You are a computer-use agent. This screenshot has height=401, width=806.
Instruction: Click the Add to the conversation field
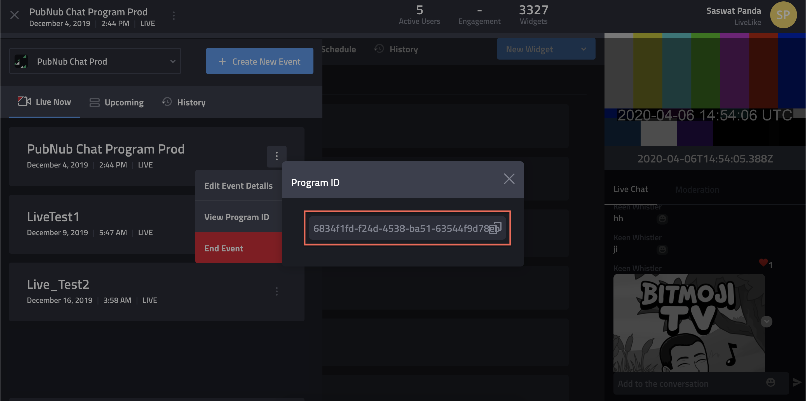[688, 383]
